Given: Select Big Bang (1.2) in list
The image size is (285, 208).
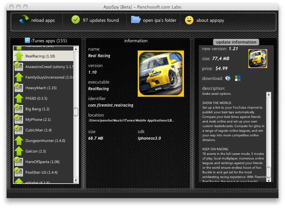Looking at the screenshot, I should [44, 109].
